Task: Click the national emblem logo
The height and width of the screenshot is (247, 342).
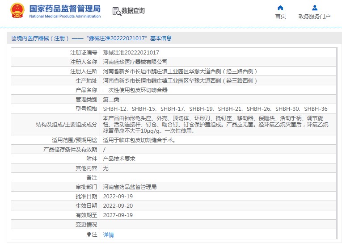Action: pos(17,10)
